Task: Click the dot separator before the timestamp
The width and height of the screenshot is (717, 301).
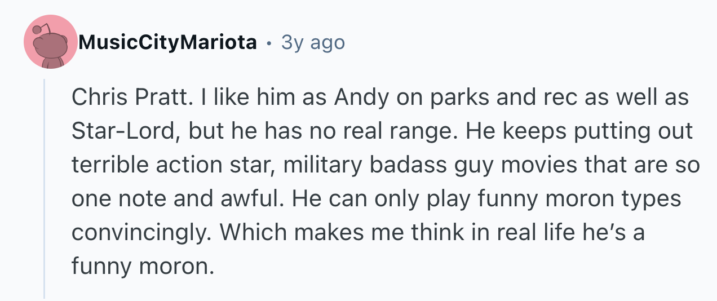Action: click(x=269, y=42)
